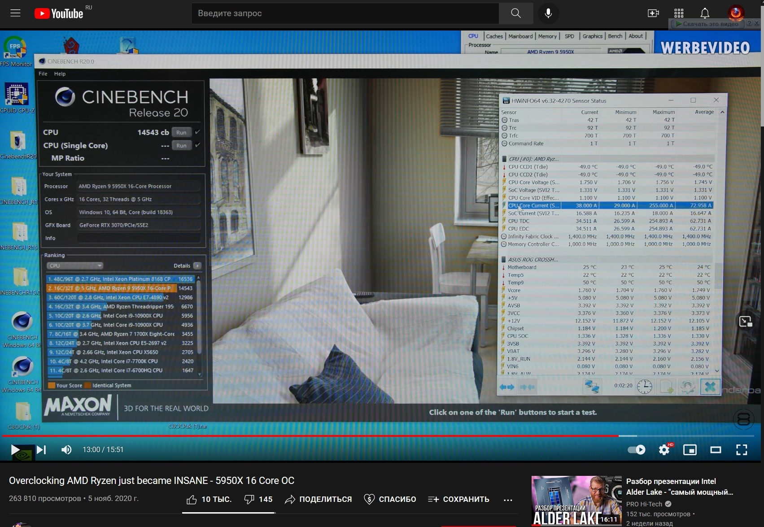Switch to CPU-Z Mainboard tab

520,36
